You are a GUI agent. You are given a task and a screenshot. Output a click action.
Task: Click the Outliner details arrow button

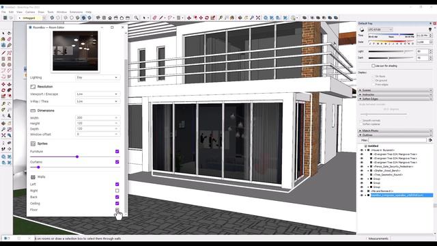click(430, 140)
